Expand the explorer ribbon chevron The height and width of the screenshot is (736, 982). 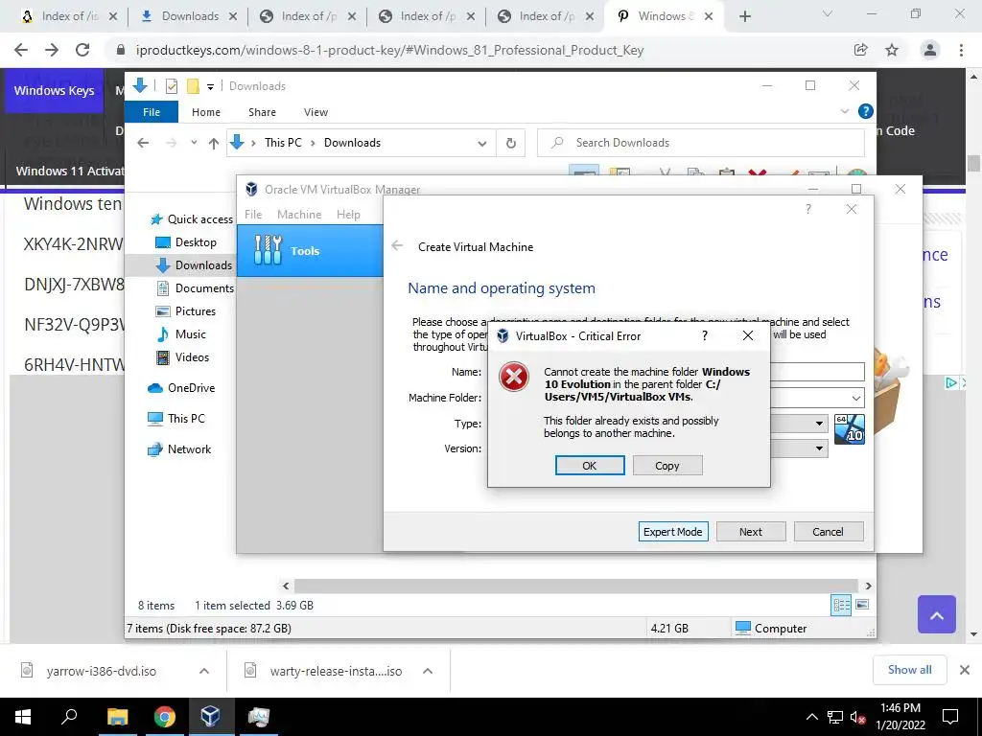pos(844,111)
